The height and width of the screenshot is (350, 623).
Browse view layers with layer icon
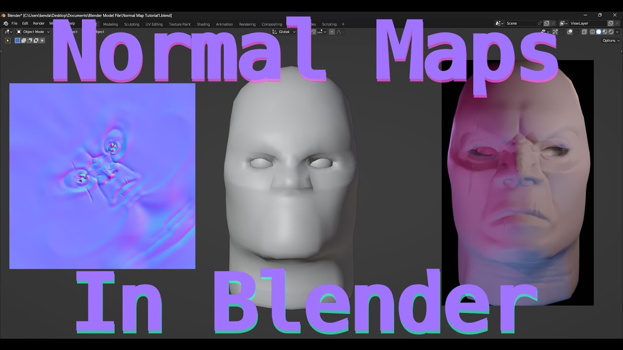(564, 23)
